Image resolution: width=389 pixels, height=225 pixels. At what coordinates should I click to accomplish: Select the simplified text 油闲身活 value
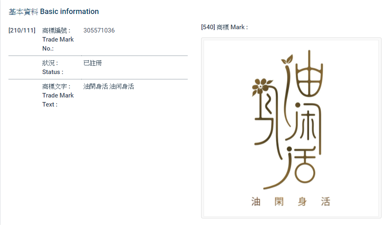(122, 86)
